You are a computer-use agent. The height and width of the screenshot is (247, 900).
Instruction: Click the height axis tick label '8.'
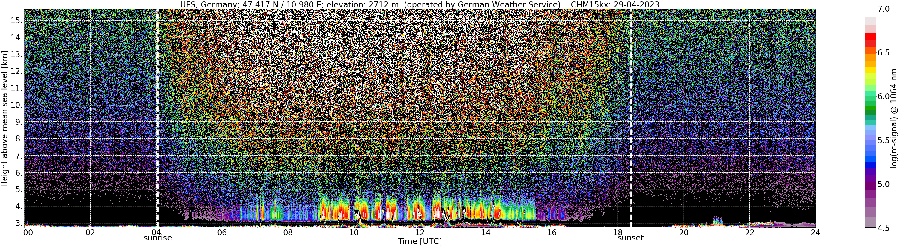click(19, 139)
